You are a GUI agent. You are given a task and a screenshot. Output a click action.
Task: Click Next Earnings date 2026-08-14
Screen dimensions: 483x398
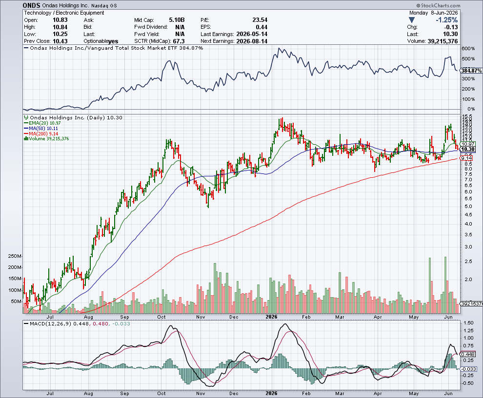click(x=252, y=41)
